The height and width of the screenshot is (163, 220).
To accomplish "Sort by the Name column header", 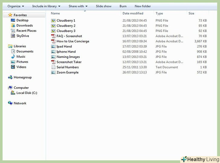I will [x=55, y=13].
